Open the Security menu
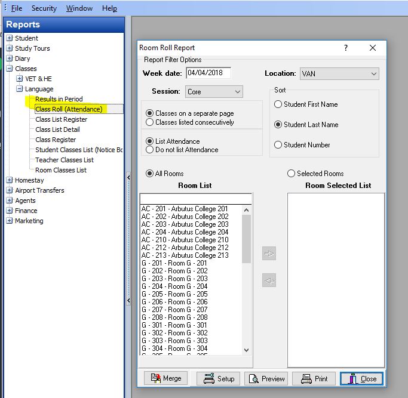The image size is (408, 398). click(x=44, y=8)
